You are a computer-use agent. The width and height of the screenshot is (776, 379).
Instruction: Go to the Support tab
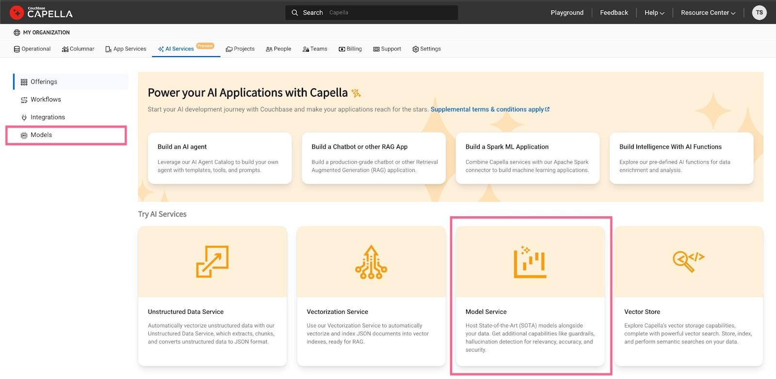[x=387, y=49]
